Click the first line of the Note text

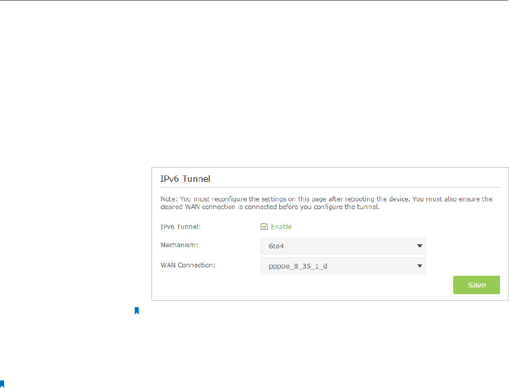[x=326, y=199]
